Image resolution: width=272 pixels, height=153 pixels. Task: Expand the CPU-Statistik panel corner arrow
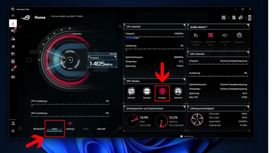(x=184, y=25)
